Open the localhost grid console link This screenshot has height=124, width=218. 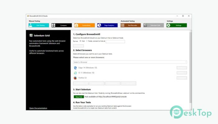(x=112, y=97)
